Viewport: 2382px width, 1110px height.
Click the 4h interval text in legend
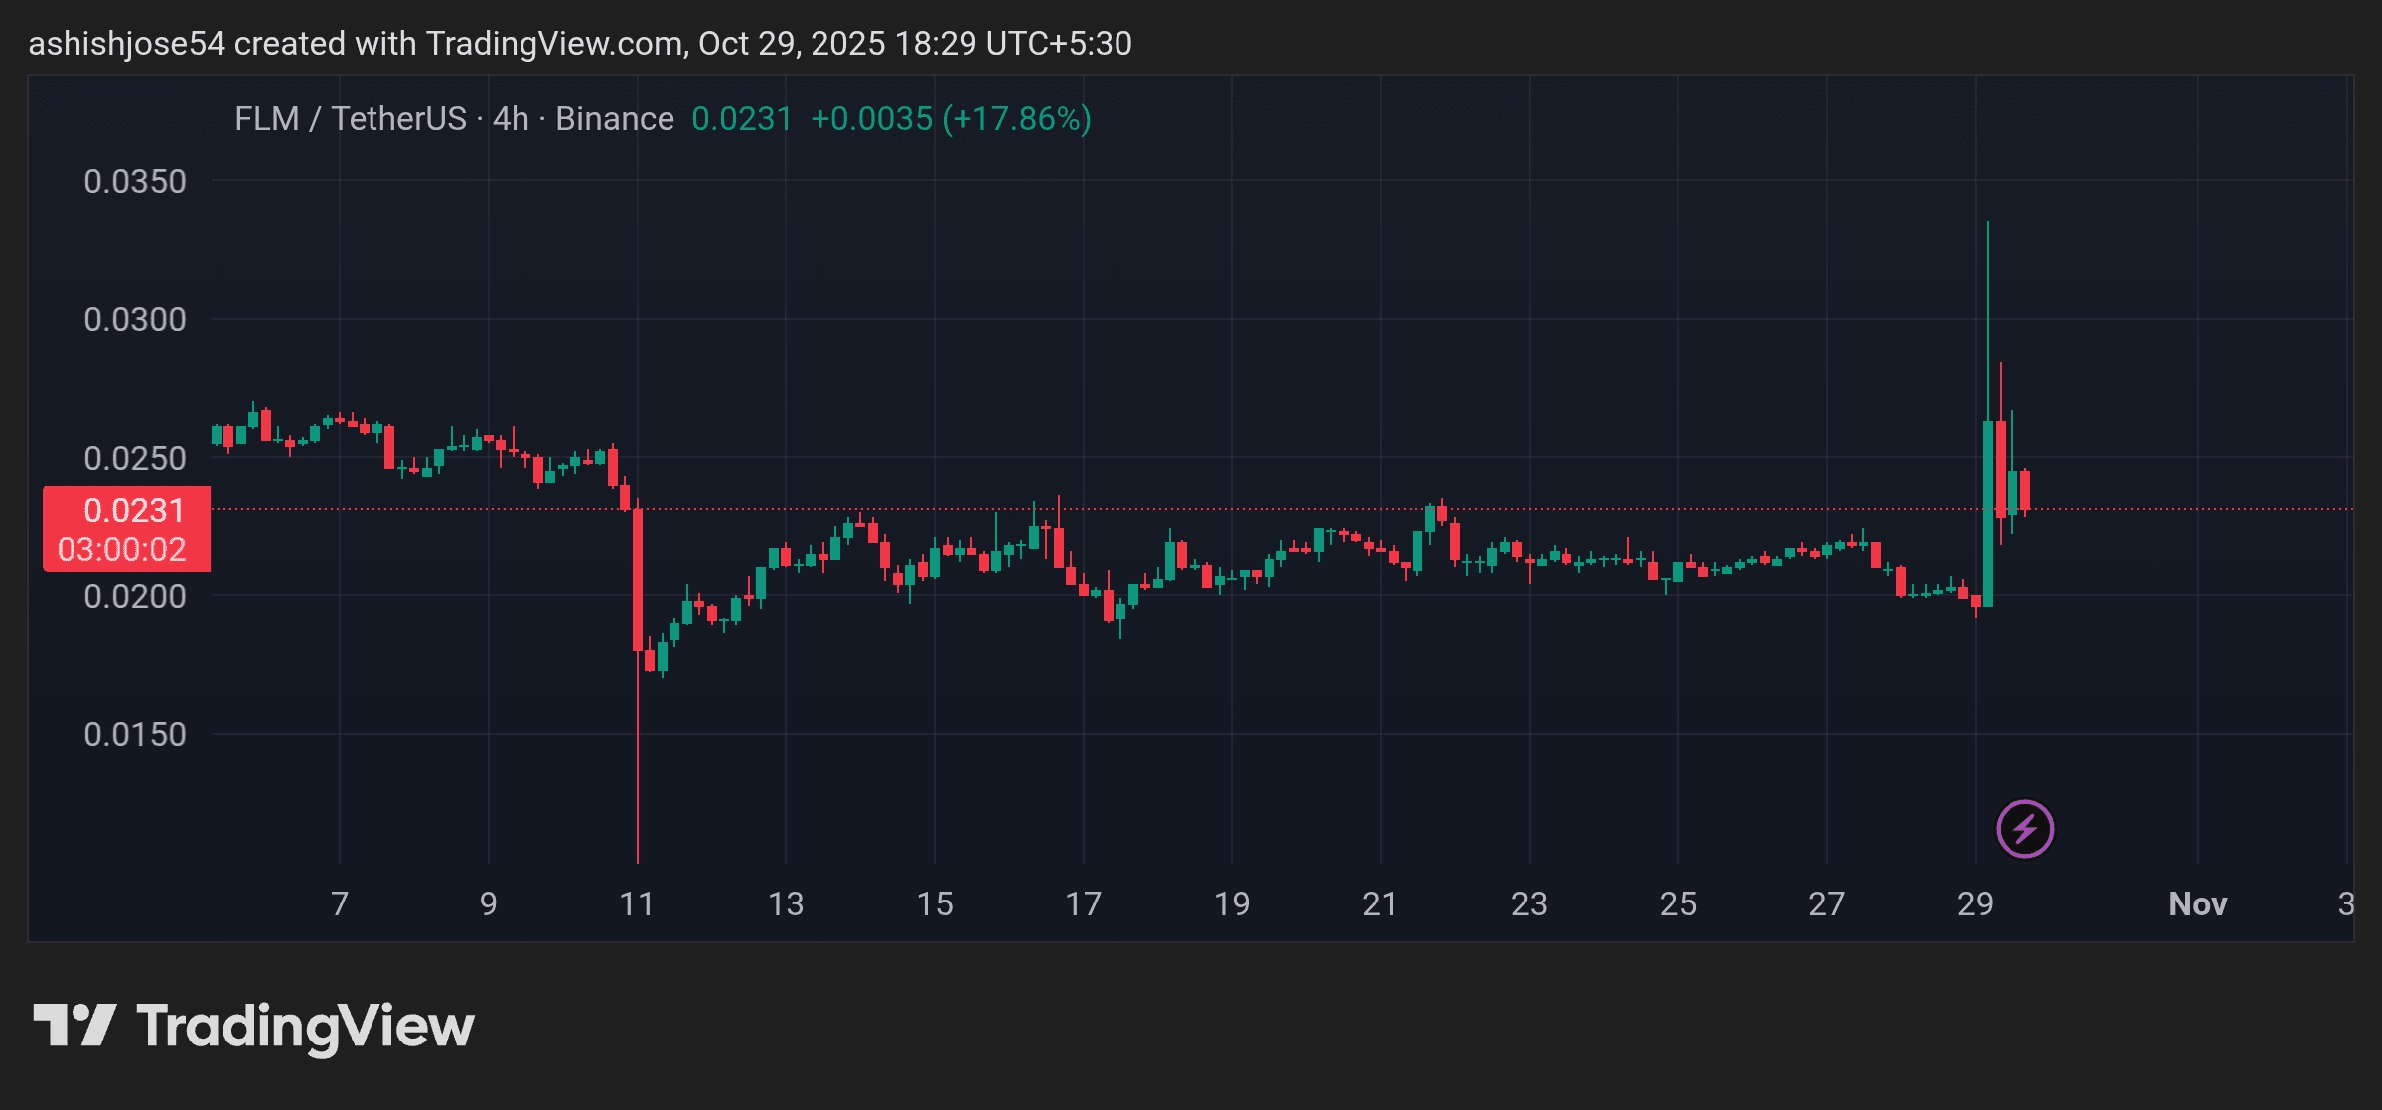coord(511,119)
